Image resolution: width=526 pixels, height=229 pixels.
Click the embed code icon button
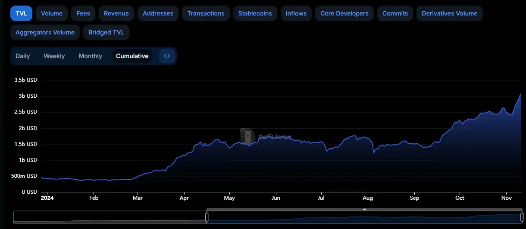(167, 56)
